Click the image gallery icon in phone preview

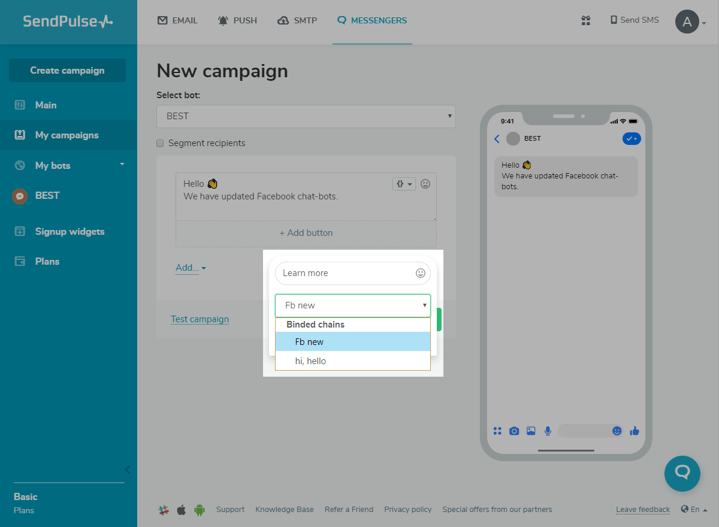click(531, 431)
